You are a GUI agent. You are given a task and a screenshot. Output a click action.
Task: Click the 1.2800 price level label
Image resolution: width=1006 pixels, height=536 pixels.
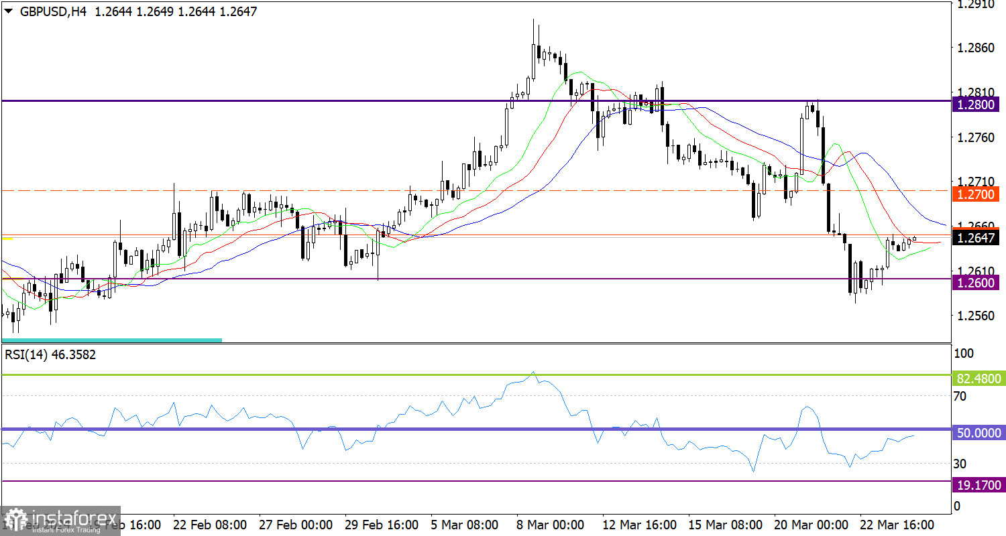[x=976, y=104]
